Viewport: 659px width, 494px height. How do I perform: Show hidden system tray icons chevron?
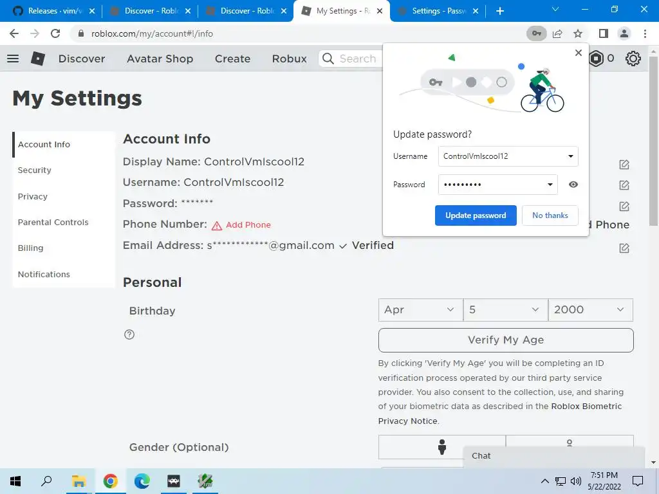tap(544, 481)
